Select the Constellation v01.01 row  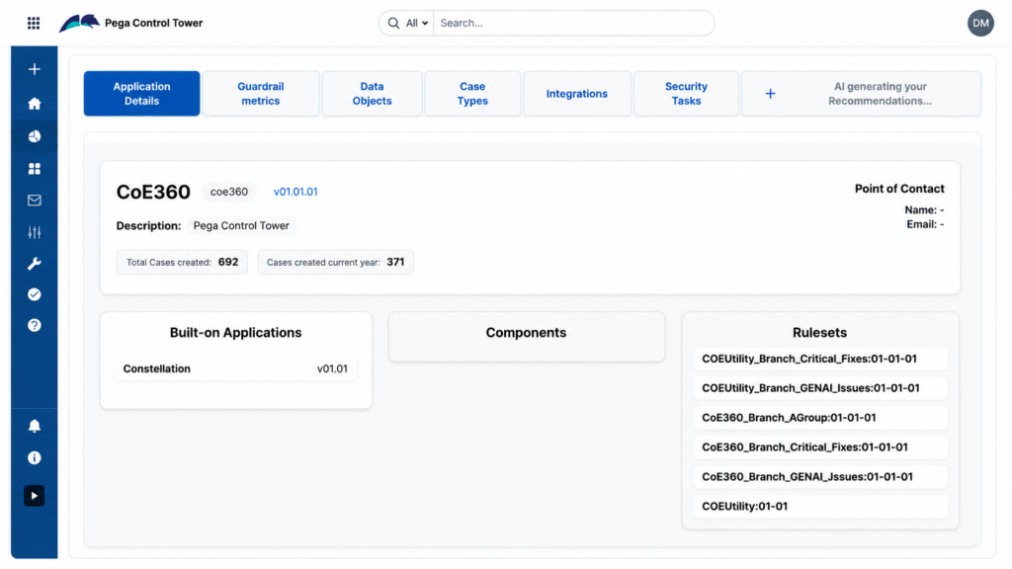tap(235, 369)
